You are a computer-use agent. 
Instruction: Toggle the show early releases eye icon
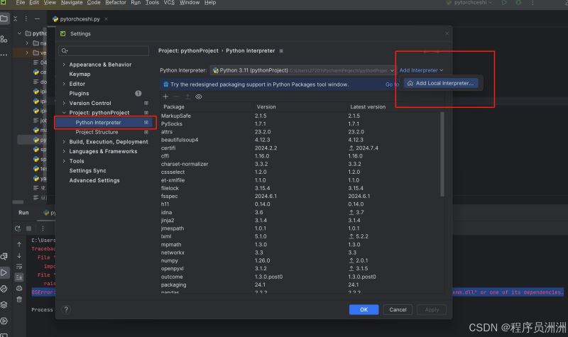point(199,96)
